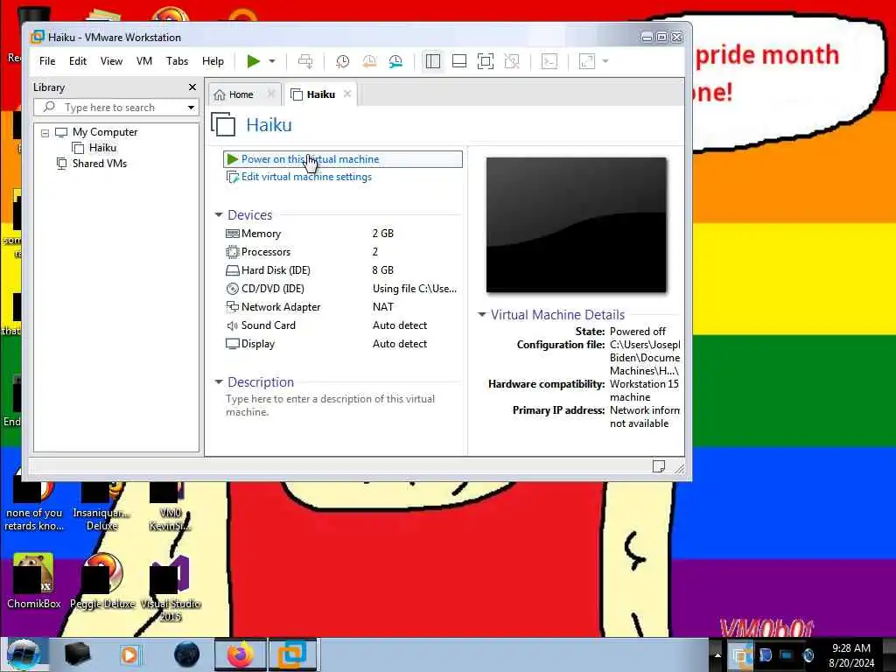Collapse the My Computer tree node

point(45,133)
